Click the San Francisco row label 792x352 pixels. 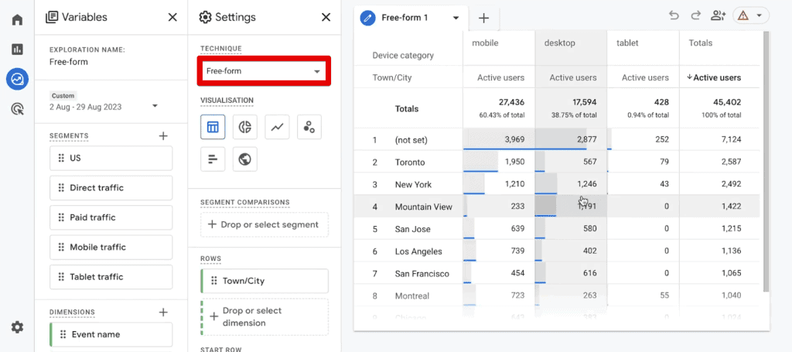click(x=422, y=273)
